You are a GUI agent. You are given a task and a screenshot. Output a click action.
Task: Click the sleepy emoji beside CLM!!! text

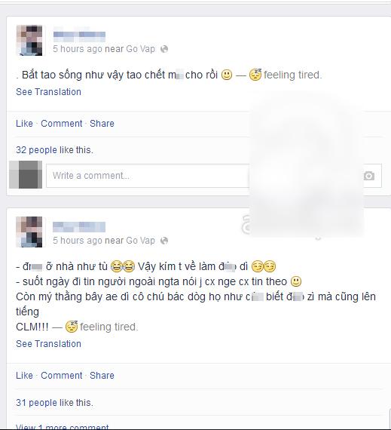coord(72,327)
